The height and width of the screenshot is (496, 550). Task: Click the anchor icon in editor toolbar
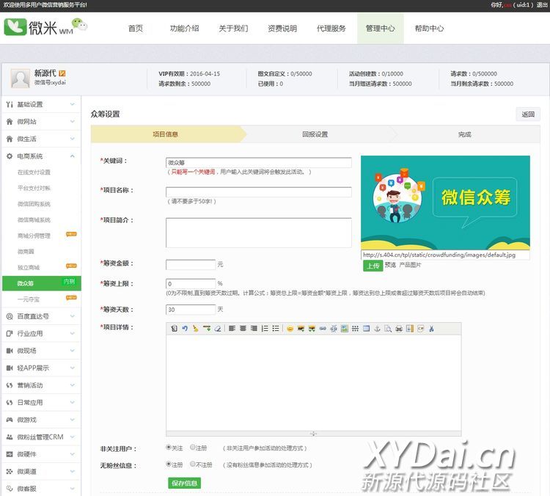(377, 329)
